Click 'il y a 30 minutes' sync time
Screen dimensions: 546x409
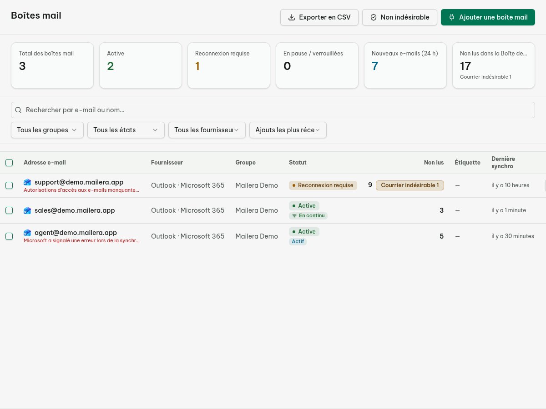pos(513,236)
